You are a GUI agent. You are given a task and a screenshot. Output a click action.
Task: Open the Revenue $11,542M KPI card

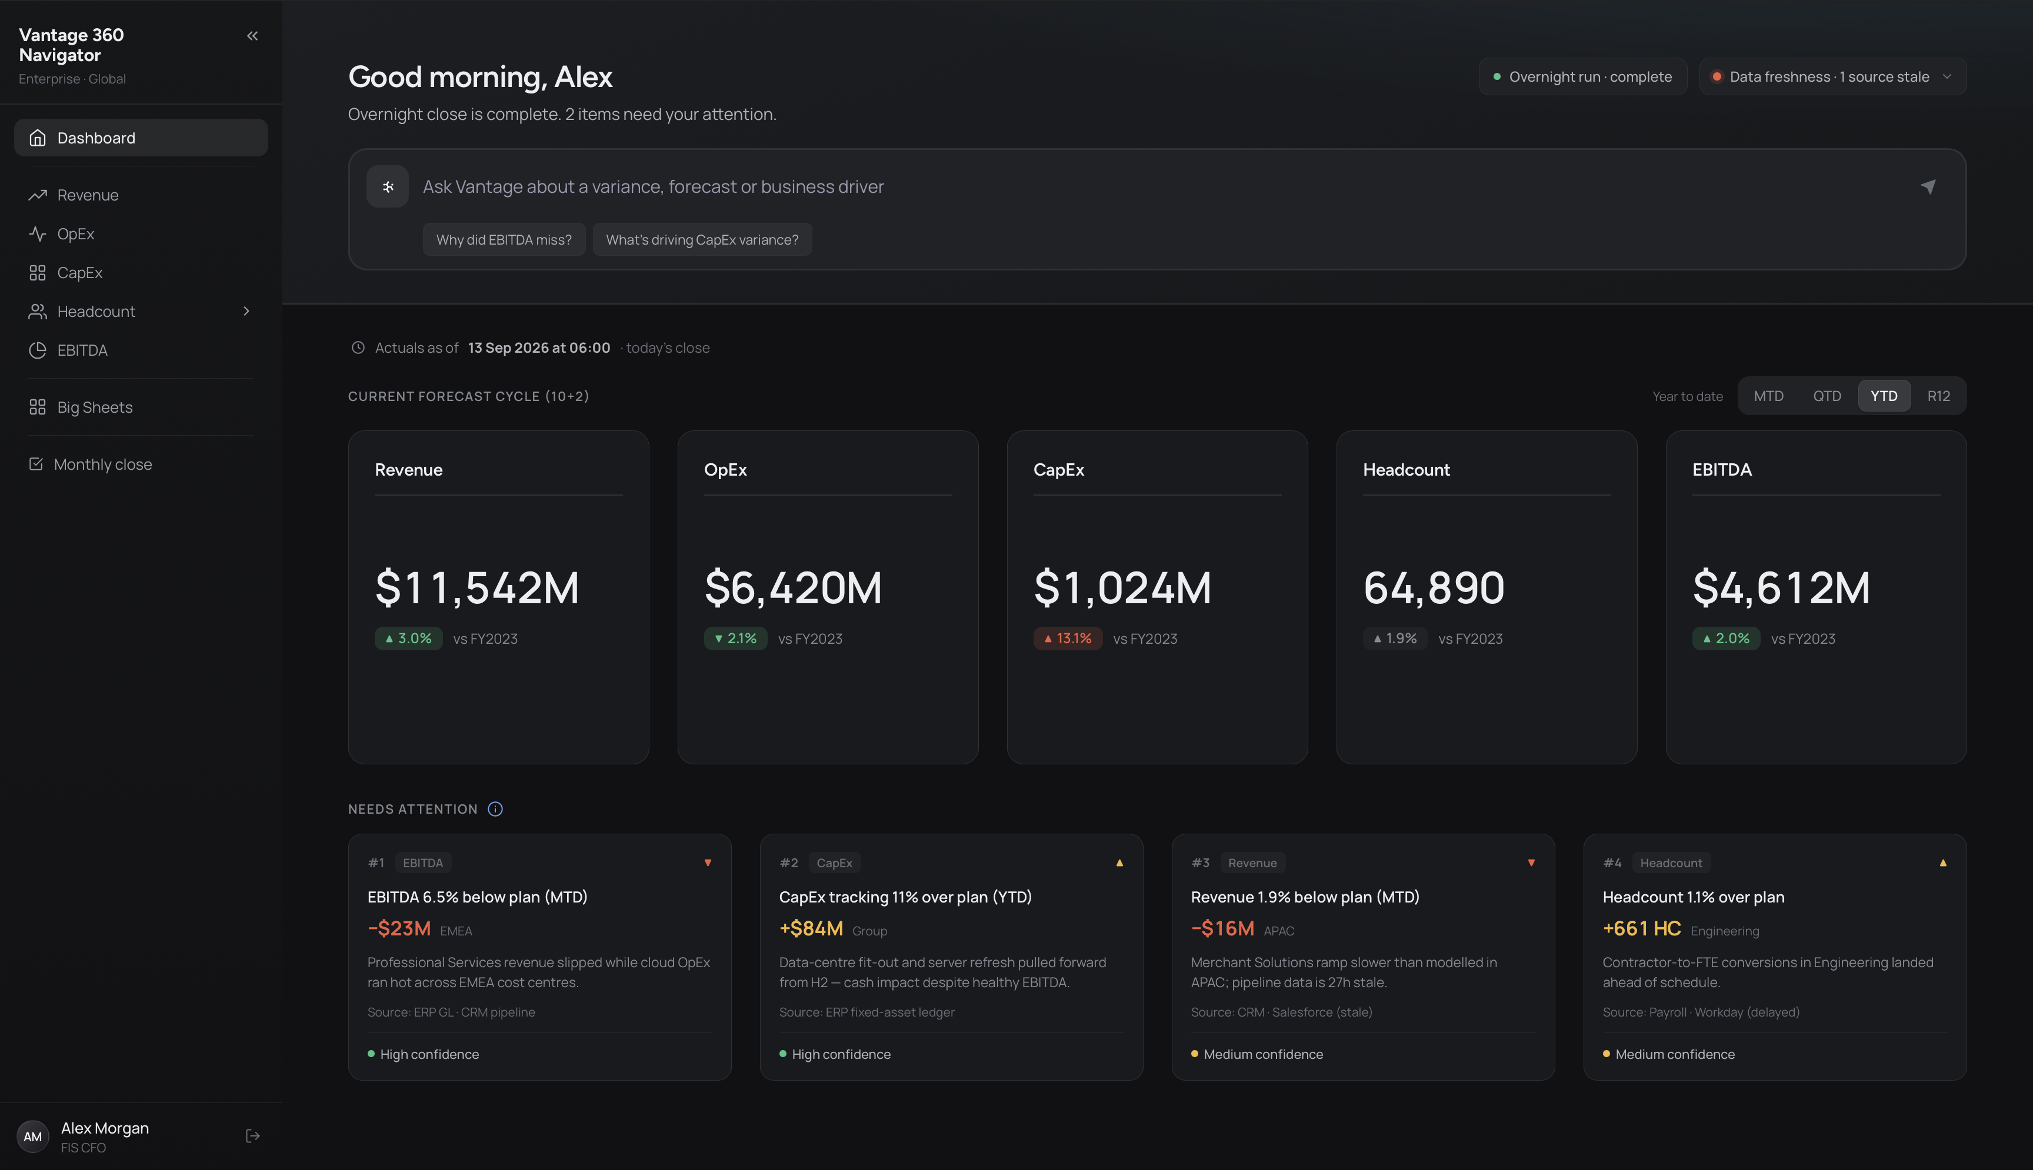[x=498, y=597]
